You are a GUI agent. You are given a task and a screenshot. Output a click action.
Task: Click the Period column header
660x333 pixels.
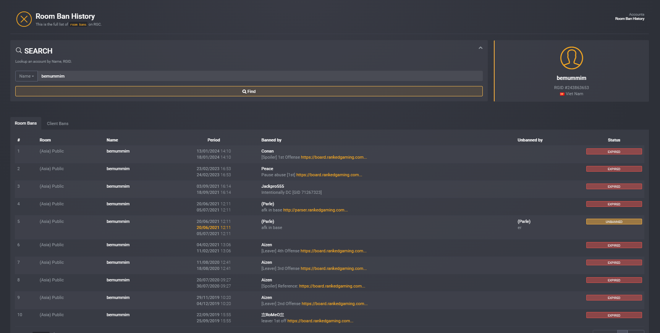point(214,140)
